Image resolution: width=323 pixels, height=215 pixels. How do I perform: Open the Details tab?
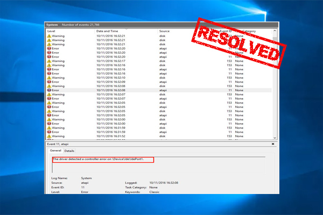point(69,151)
